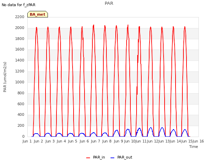
Task: Click the PAR chart title
Action: [x=109, y=3]
